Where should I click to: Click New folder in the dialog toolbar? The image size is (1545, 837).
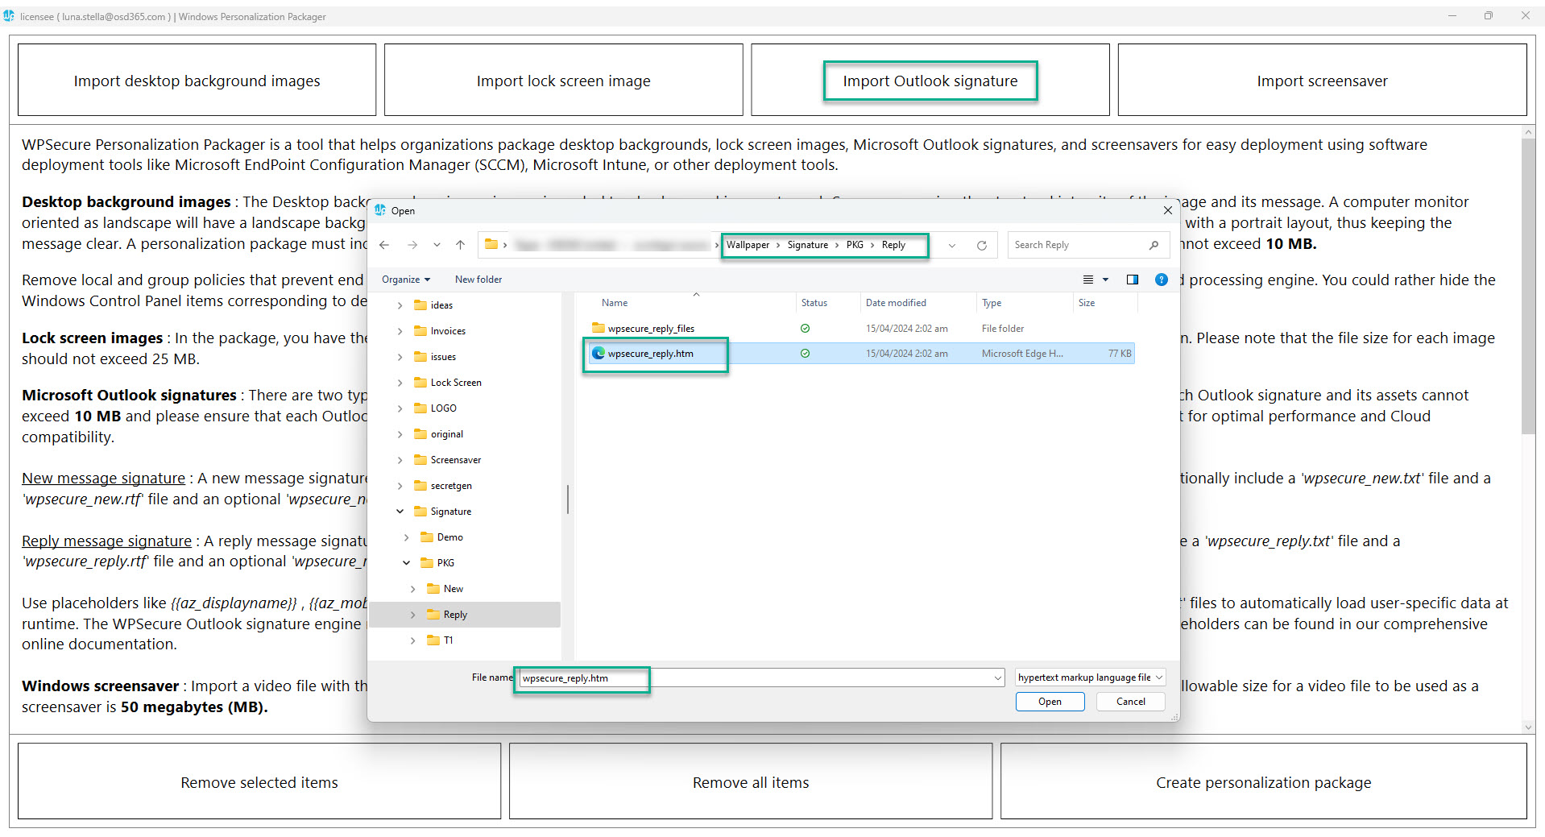tap(478, 280)
